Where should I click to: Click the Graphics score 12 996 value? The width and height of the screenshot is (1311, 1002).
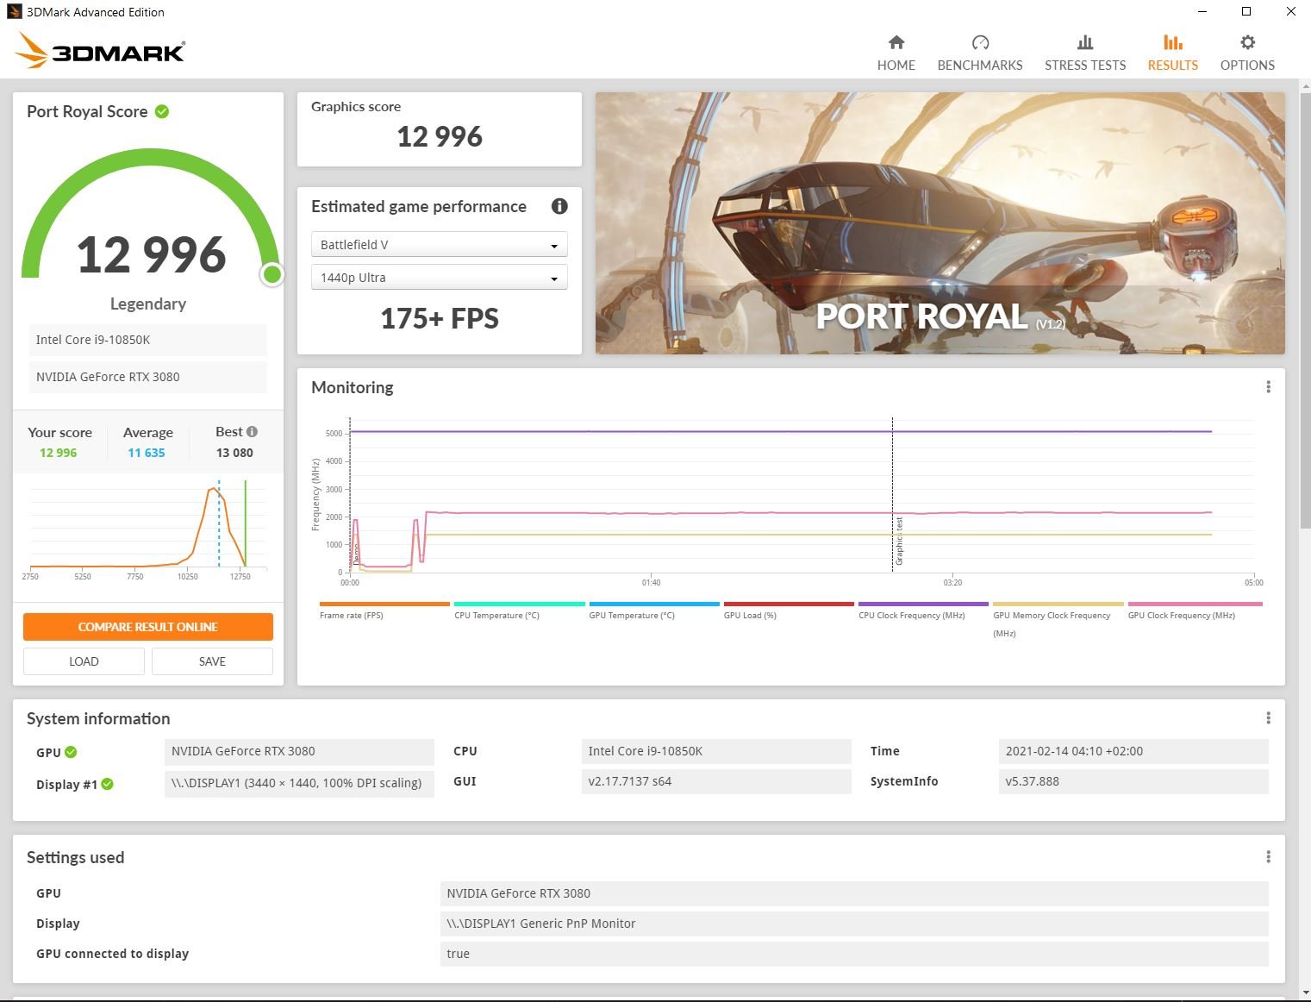[x=440, y=136]
